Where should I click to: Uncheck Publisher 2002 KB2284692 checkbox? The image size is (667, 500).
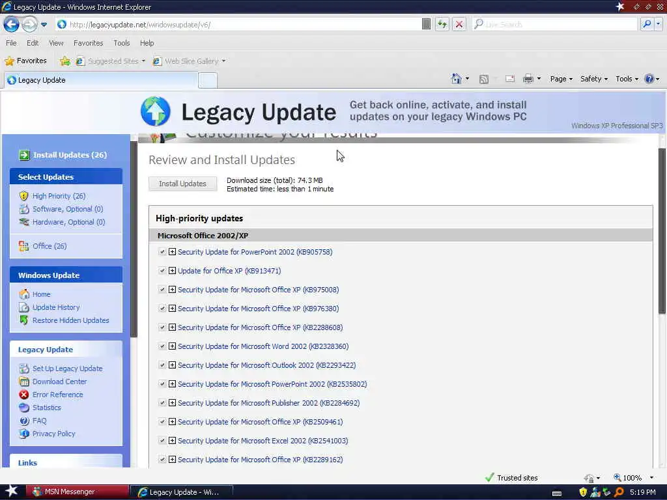click(162, 402)
